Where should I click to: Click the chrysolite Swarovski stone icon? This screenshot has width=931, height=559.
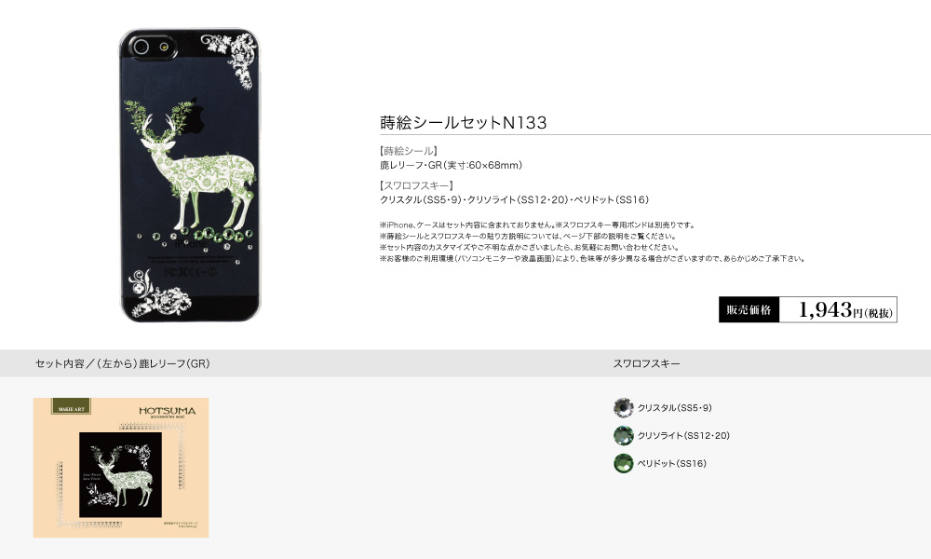pos(624,435)
